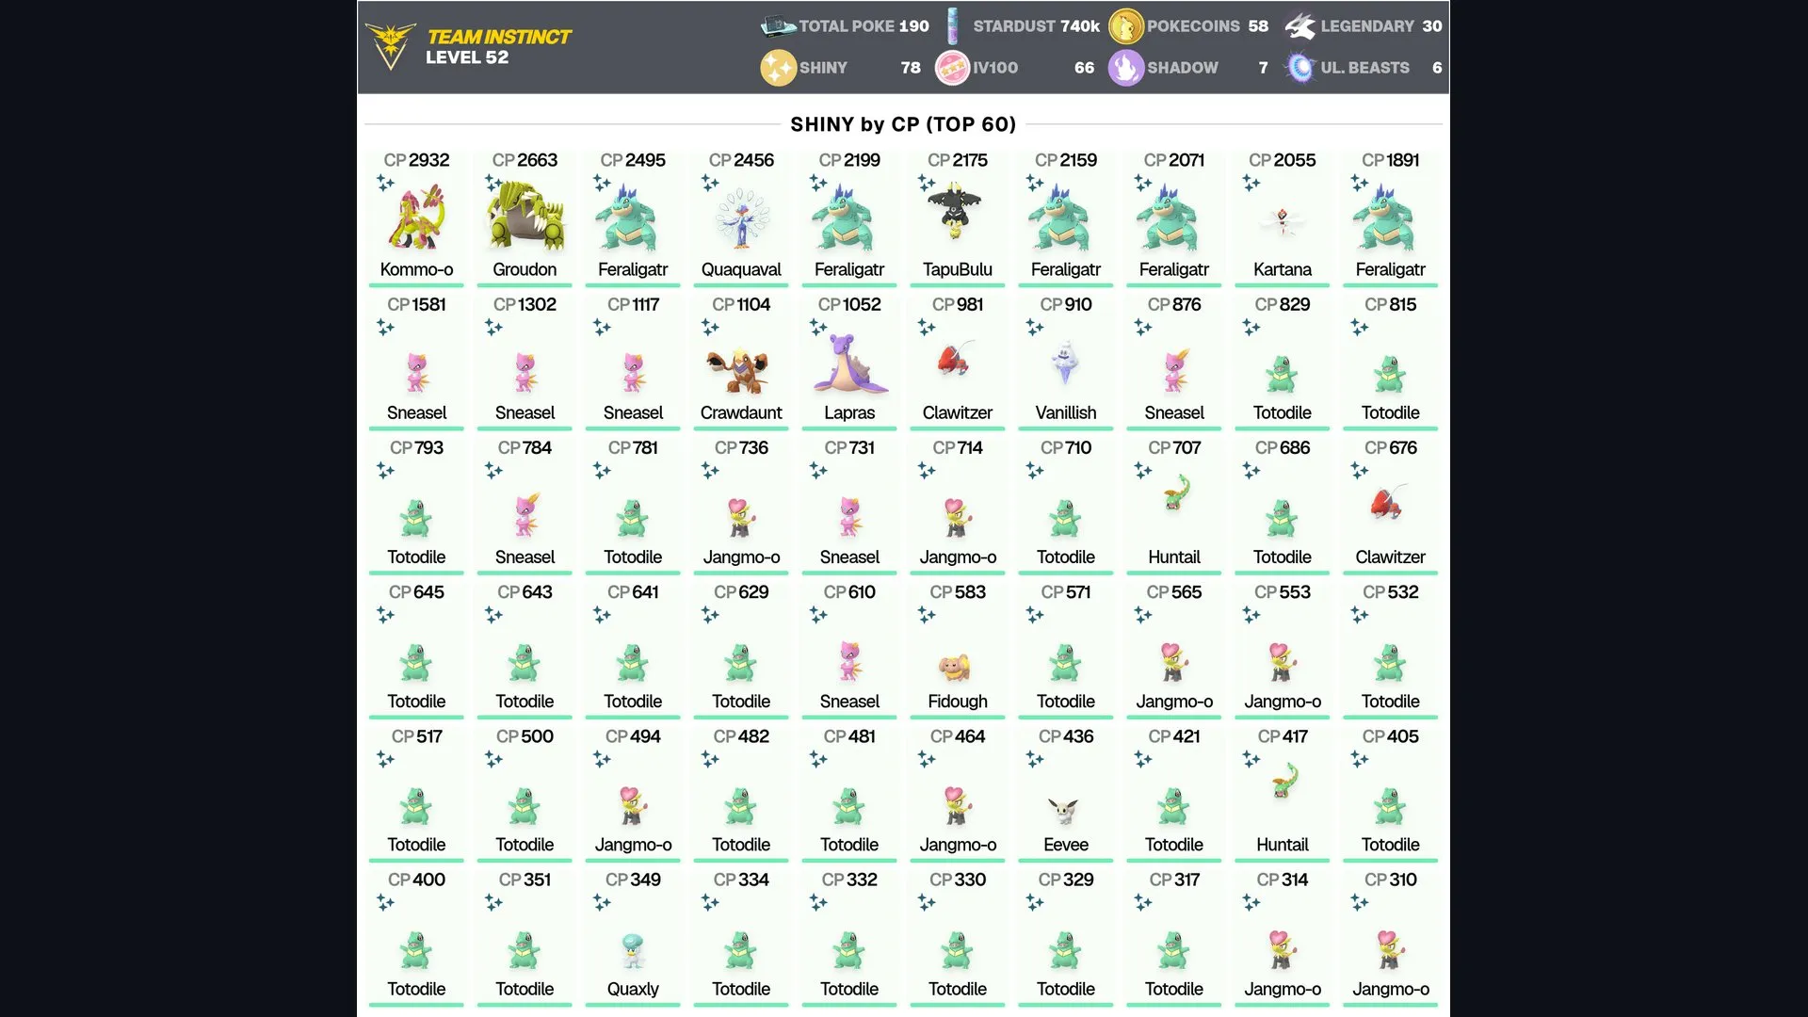Click the "TOTAL POKE 190" stat

(864, 26)
